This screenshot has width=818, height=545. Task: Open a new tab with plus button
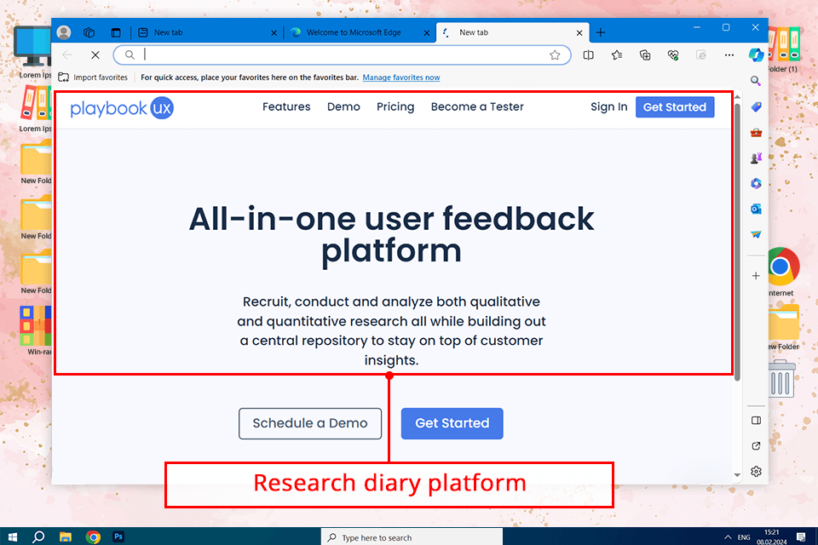(x=601, y=32)
